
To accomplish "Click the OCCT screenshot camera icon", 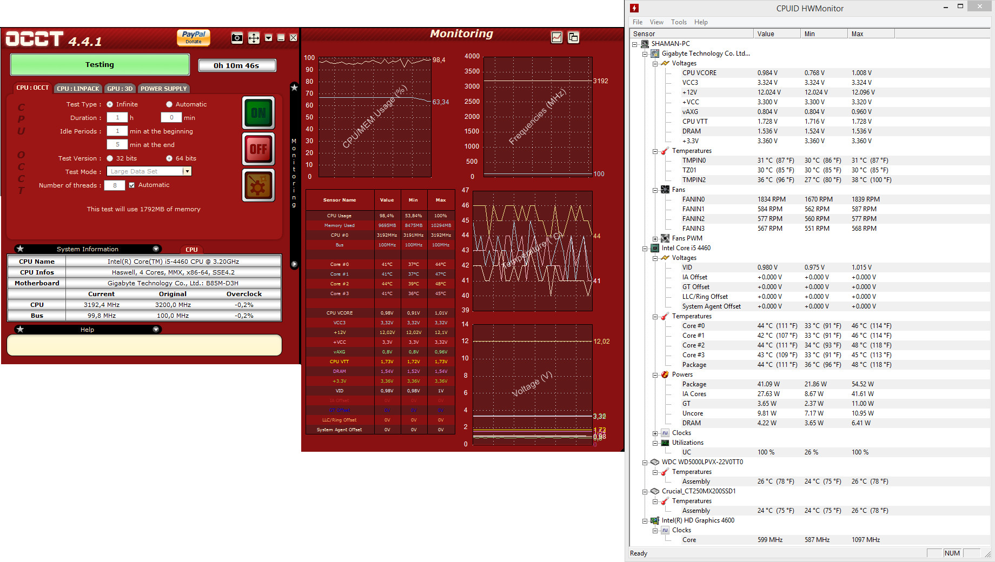I will (237, 38).
